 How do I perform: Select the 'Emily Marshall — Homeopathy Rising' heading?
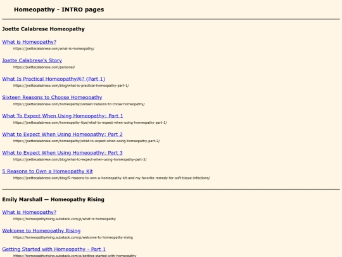click(53, 199)
